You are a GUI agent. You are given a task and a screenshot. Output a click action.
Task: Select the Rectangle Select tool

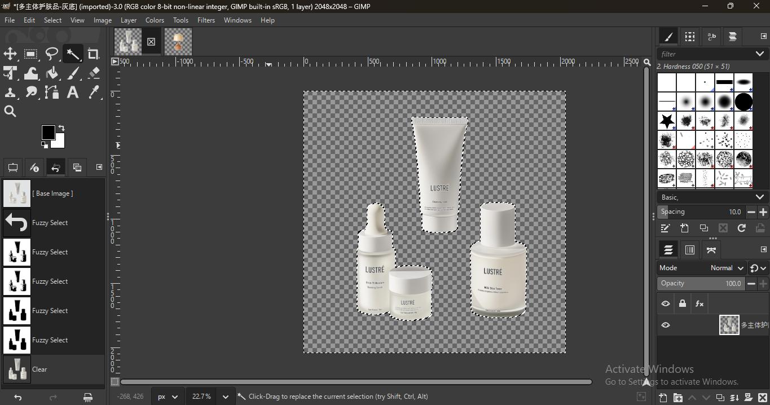[x=31, y=54]
